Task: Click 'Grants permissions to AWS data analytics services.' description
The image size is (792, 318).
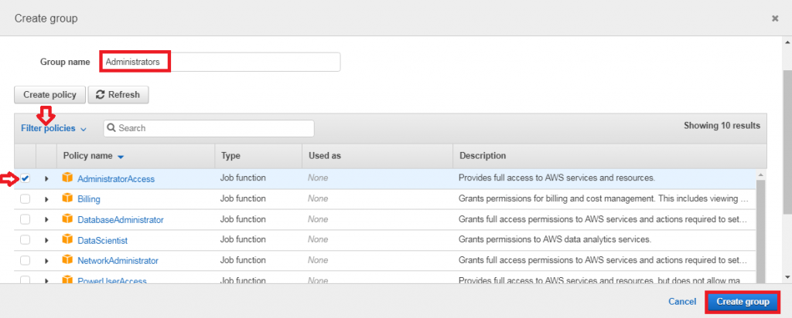Action: [555, 239]
